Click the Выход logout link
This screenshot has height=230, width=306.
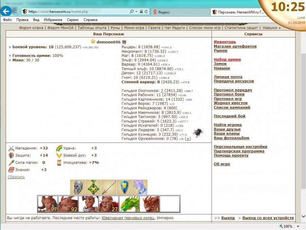coord(228,218)
